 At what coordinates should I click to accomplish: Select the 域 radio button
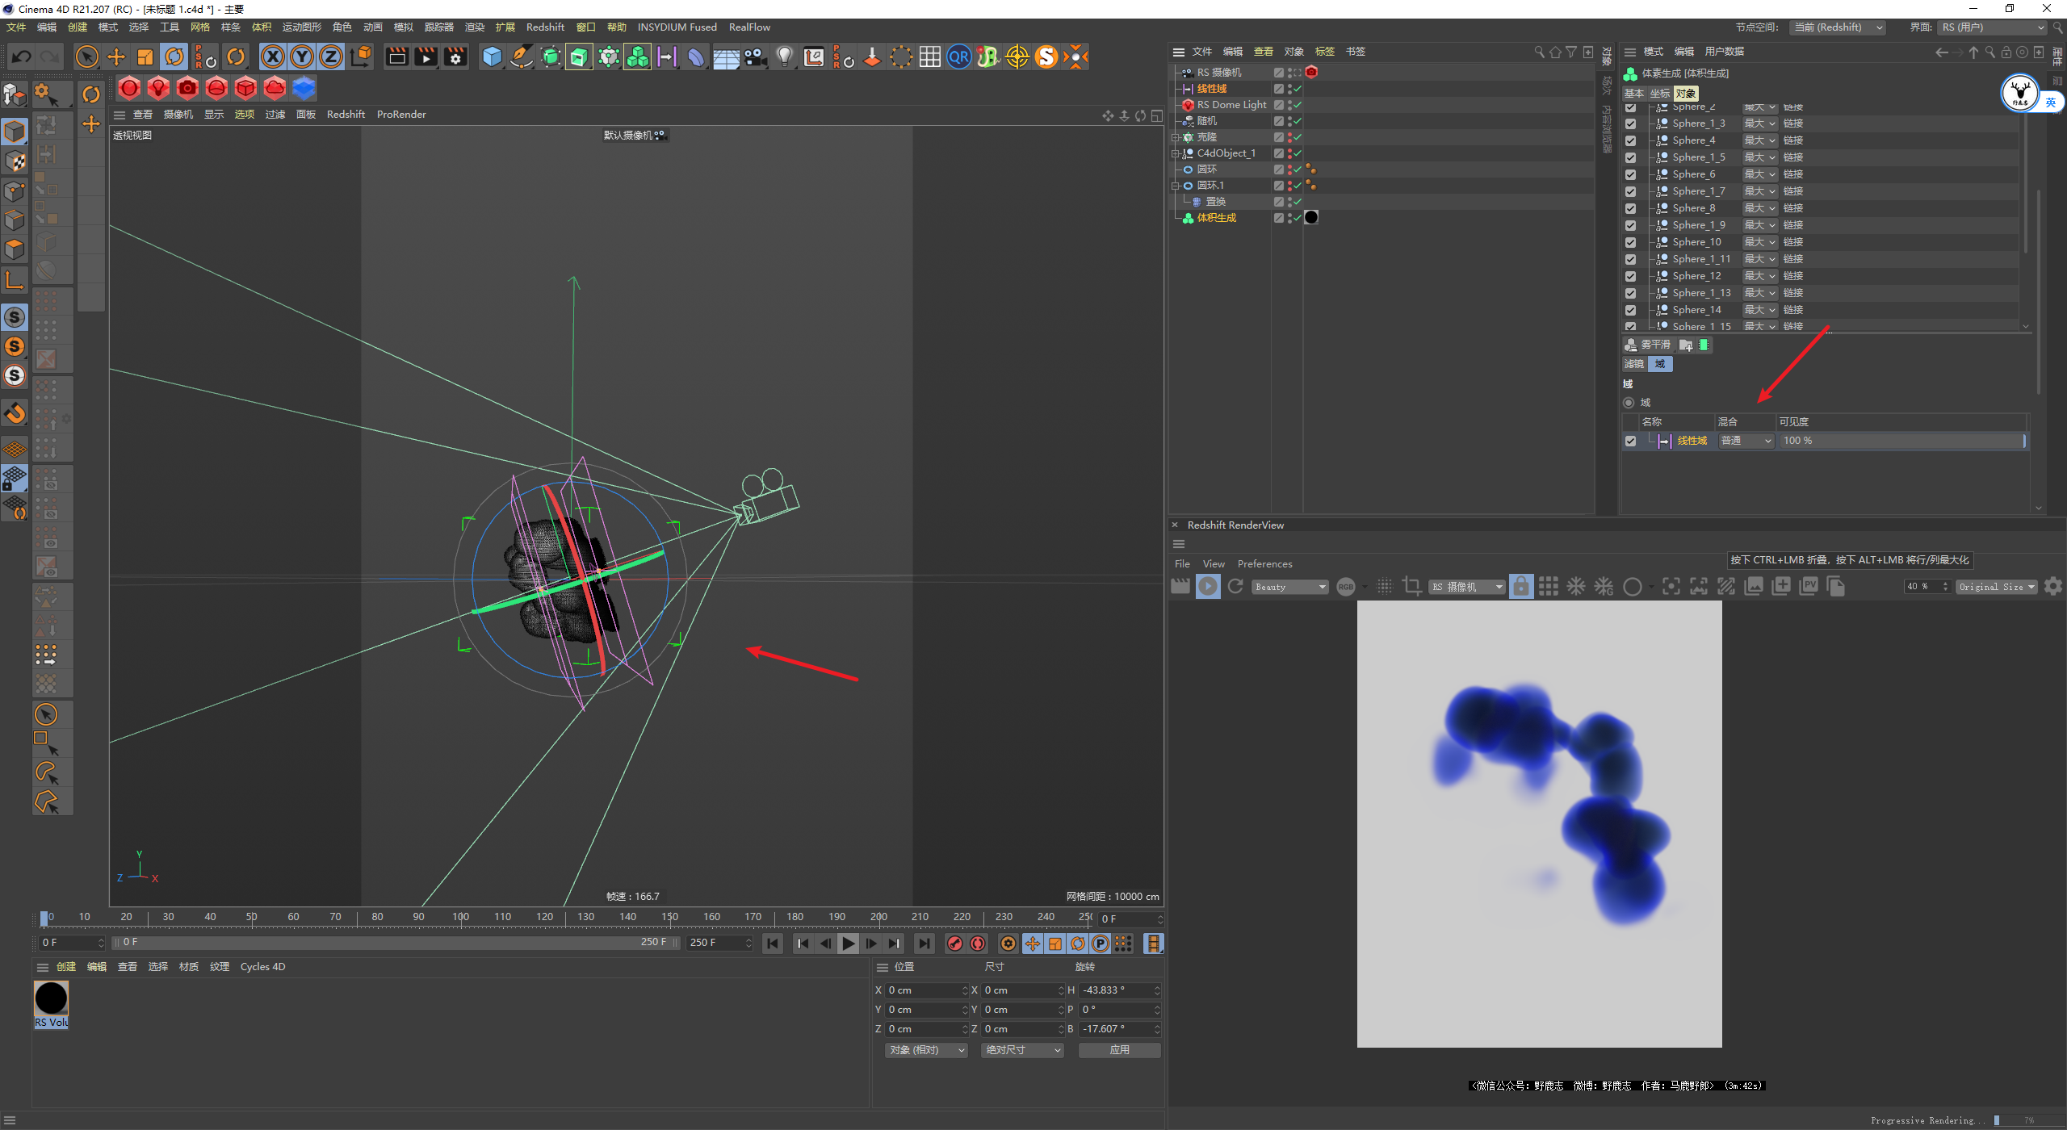click(x=1629, y=403)
